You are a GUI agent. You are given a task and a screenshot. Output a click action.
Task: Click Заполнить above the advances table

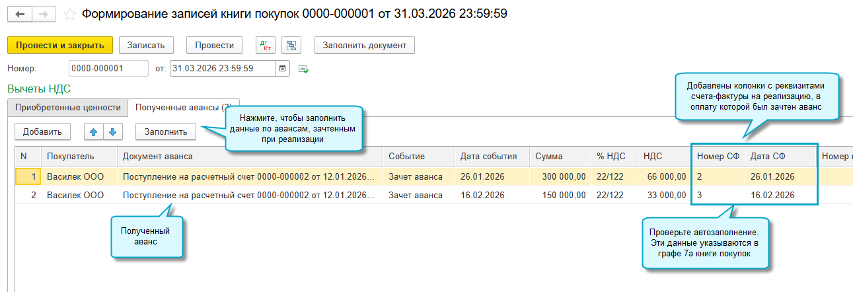[166, 131]
